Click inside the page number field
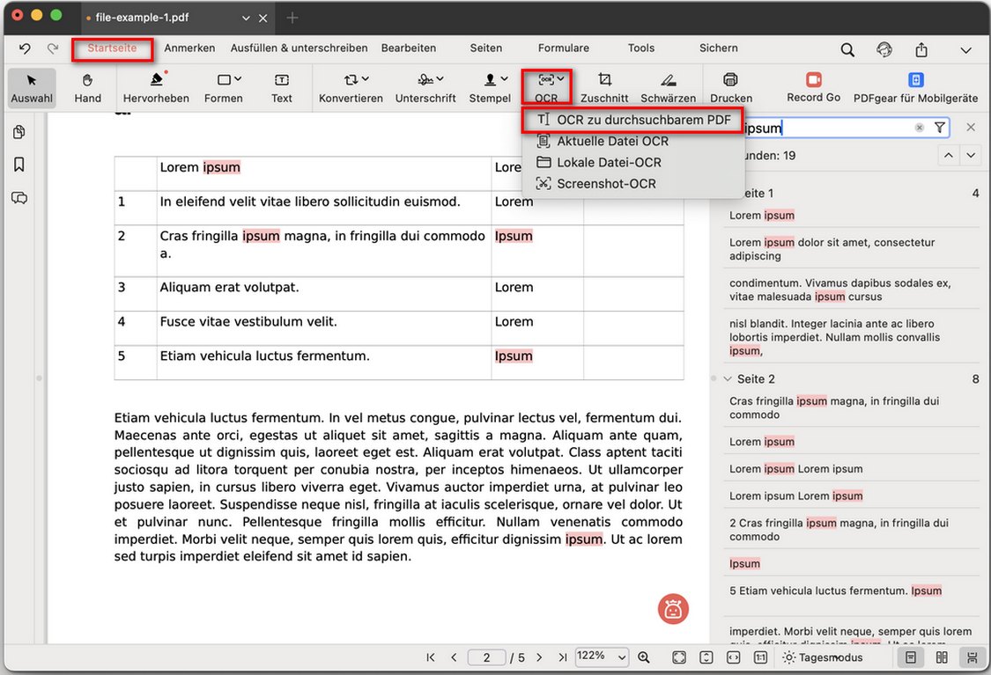Image resolution: width=991 pixels, height=675 pixels. click(x=486, y=657)
